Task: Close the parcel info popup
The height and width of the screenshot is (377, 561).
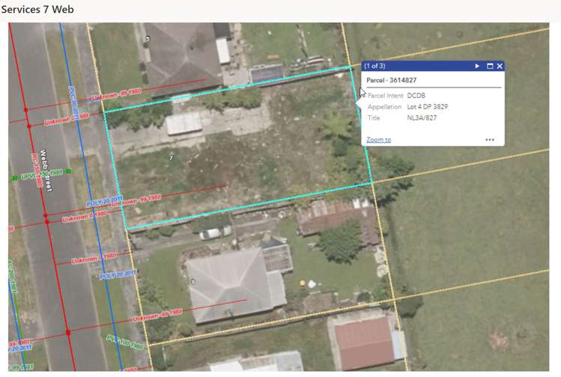Action: (x=500, y=67)
